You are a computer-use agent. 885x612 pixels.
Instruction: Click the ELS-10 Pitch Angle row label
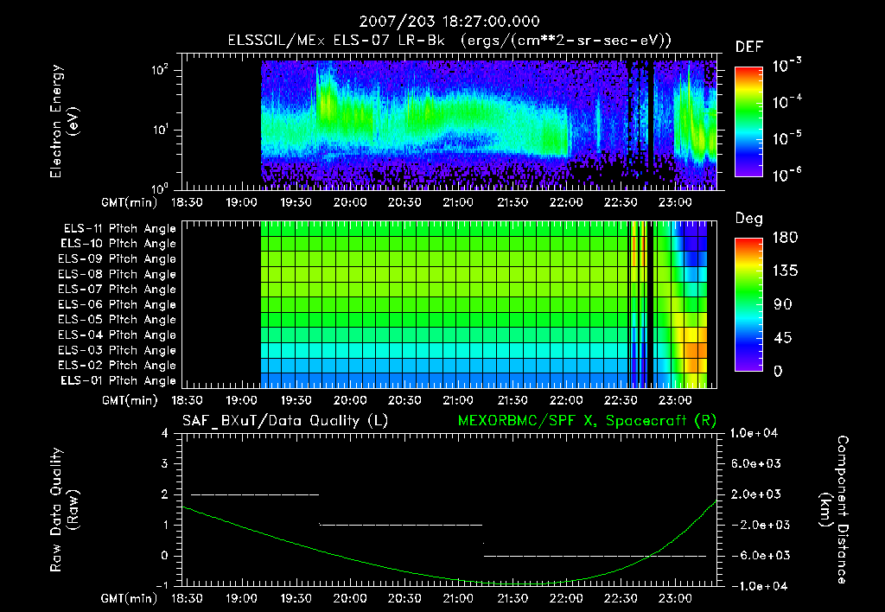118,244
